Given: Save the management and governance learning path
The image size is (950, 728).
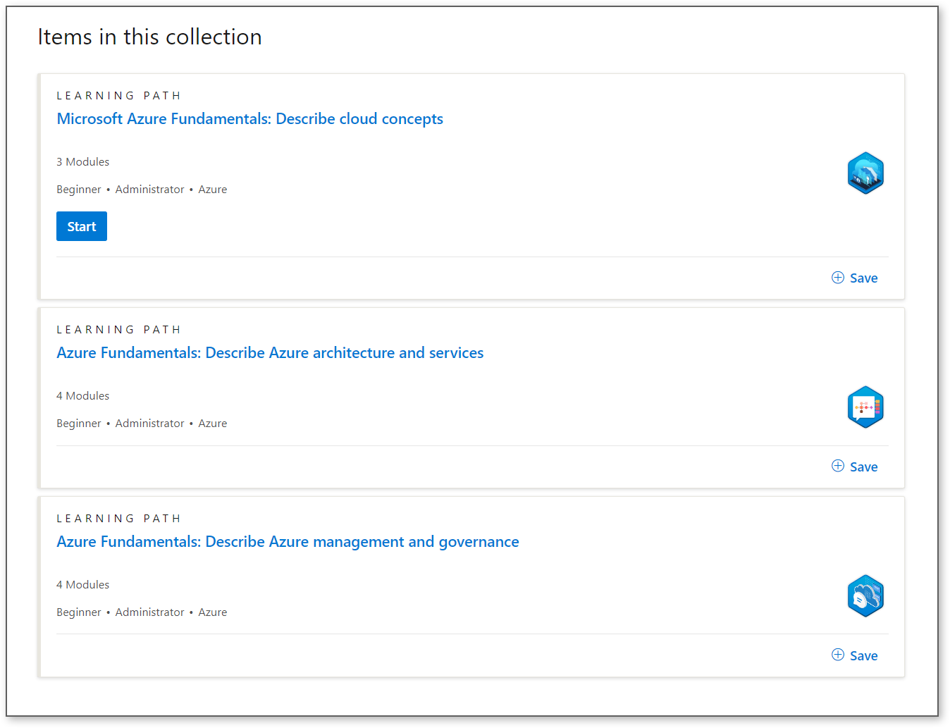Looking at the screenshot, I should pos(854,655).
